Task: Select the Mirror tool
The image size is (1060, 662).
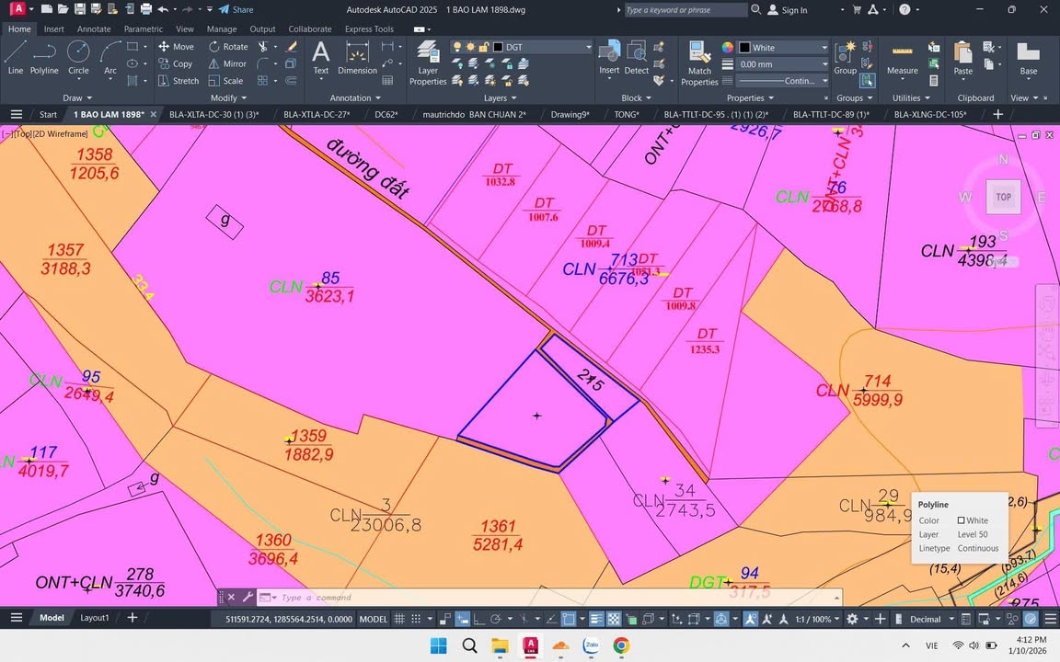Action: (x=235, y=63)
